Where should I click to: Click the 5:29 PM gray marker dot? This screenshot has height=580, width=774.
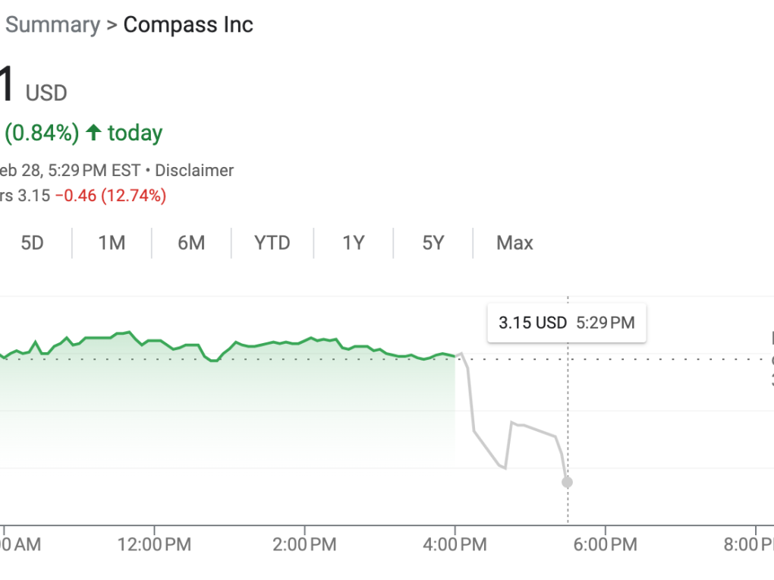[567, 482]
